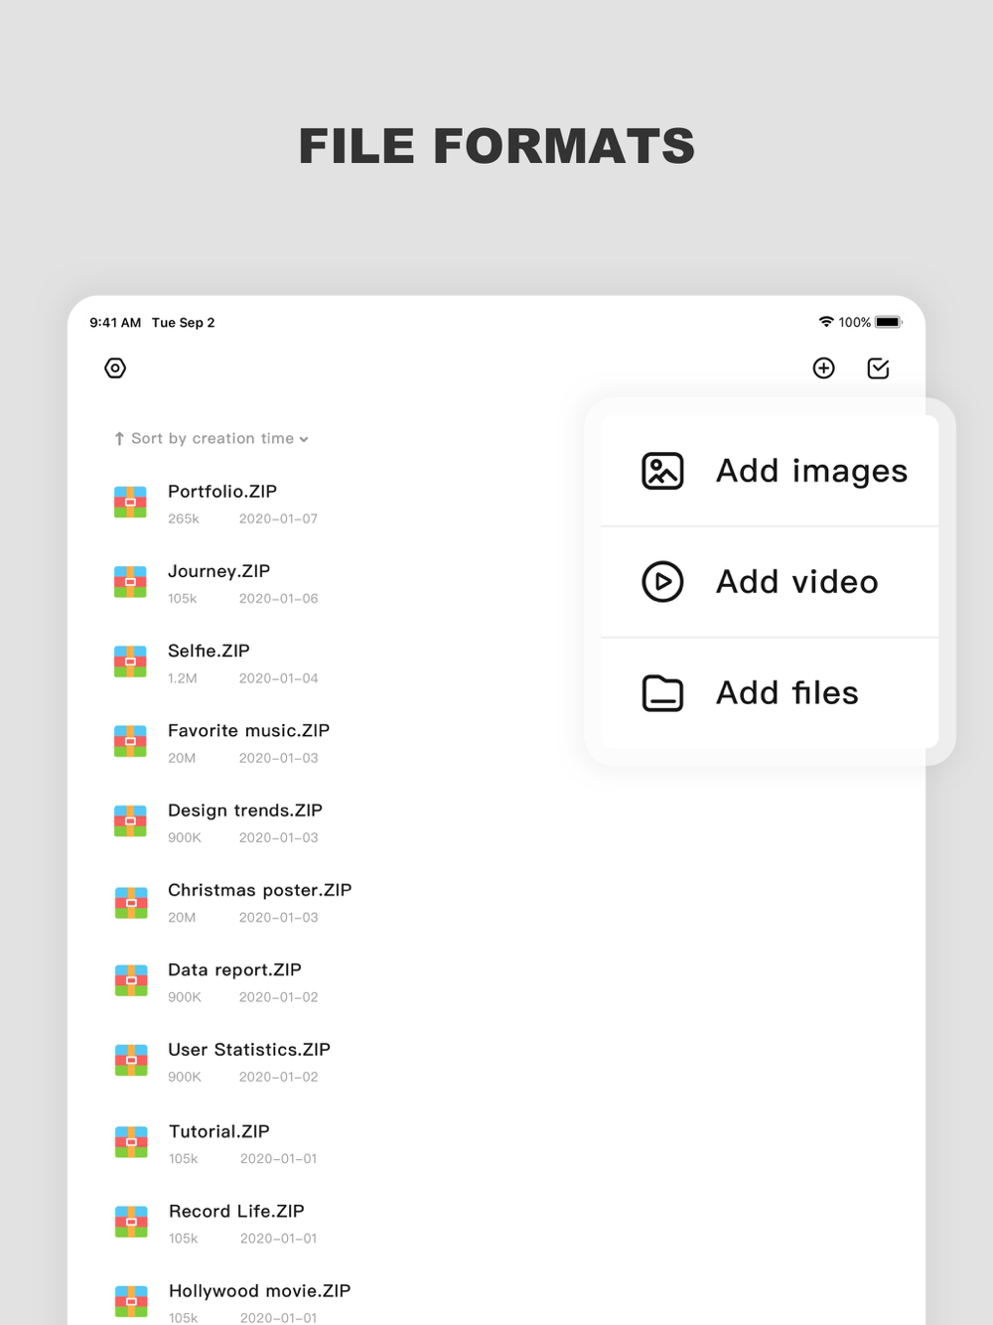The image size is (993, 1325).
Task: Click the 20M size of Favorite music.ZIP
Action: pos(182,758)
